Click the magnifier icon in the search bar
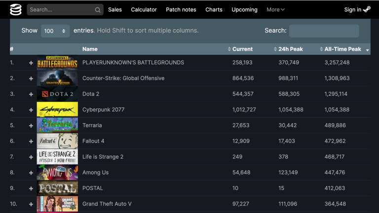This screenshot has width=379, height=213. pyautogui.click(x=98, y=10)
